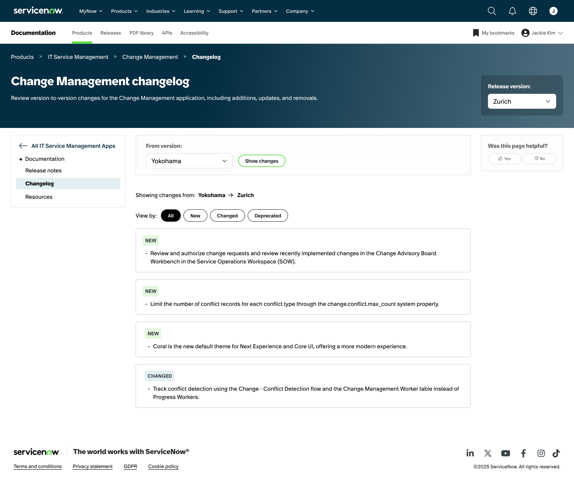The width and height of the screenshot is (574, 481).
Task: Filter changelog view by New
Action: [x=195, y=216]
